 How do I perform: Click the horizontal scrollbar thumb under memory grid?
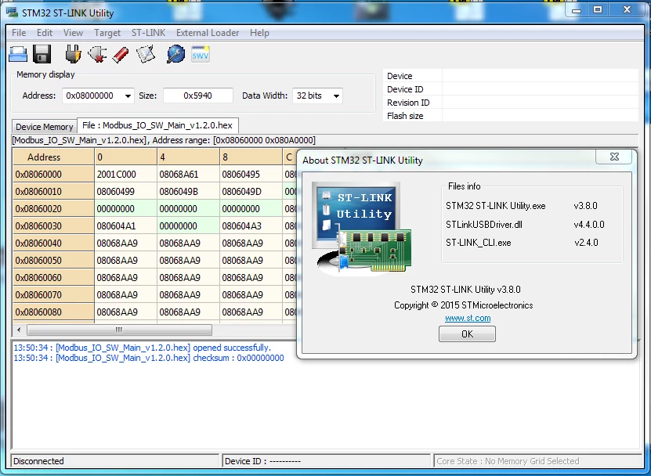point(120,330)
